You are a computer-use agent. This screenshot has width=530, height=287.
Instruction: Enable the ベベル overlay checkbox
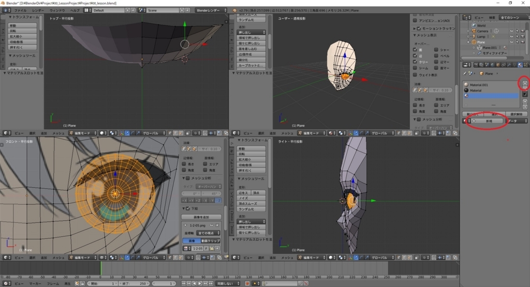coord(436,56)
